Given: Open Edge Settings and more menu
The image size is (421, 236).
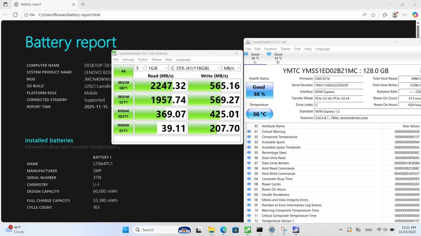Looking at the screenshot, I should point(405,15).
